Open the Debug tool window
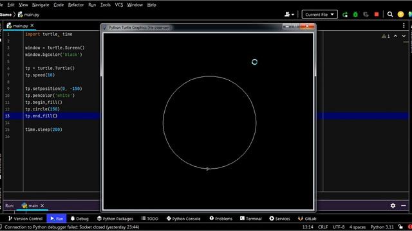412x231 pixels. pos(80,218)
